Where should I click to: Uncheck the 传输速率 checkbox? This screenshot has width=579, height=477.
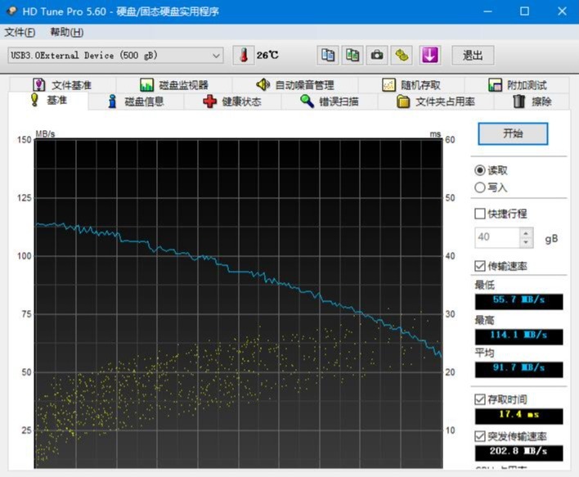click(480, 266)
